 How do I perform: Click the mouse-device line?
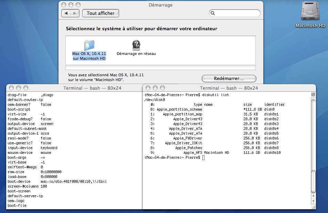point(29,153)
